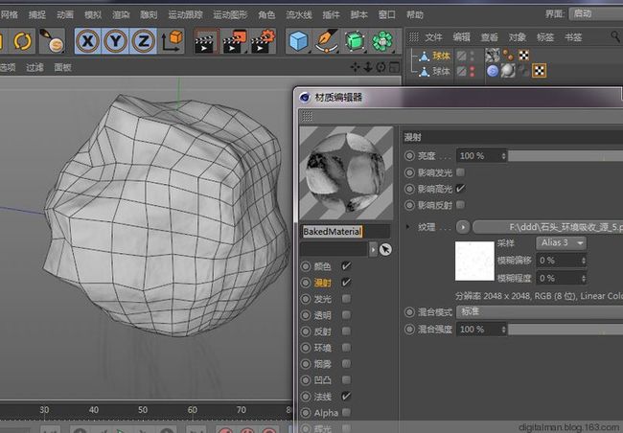
Task: Click the BakedMaterial name field
Action: [345, 232]
